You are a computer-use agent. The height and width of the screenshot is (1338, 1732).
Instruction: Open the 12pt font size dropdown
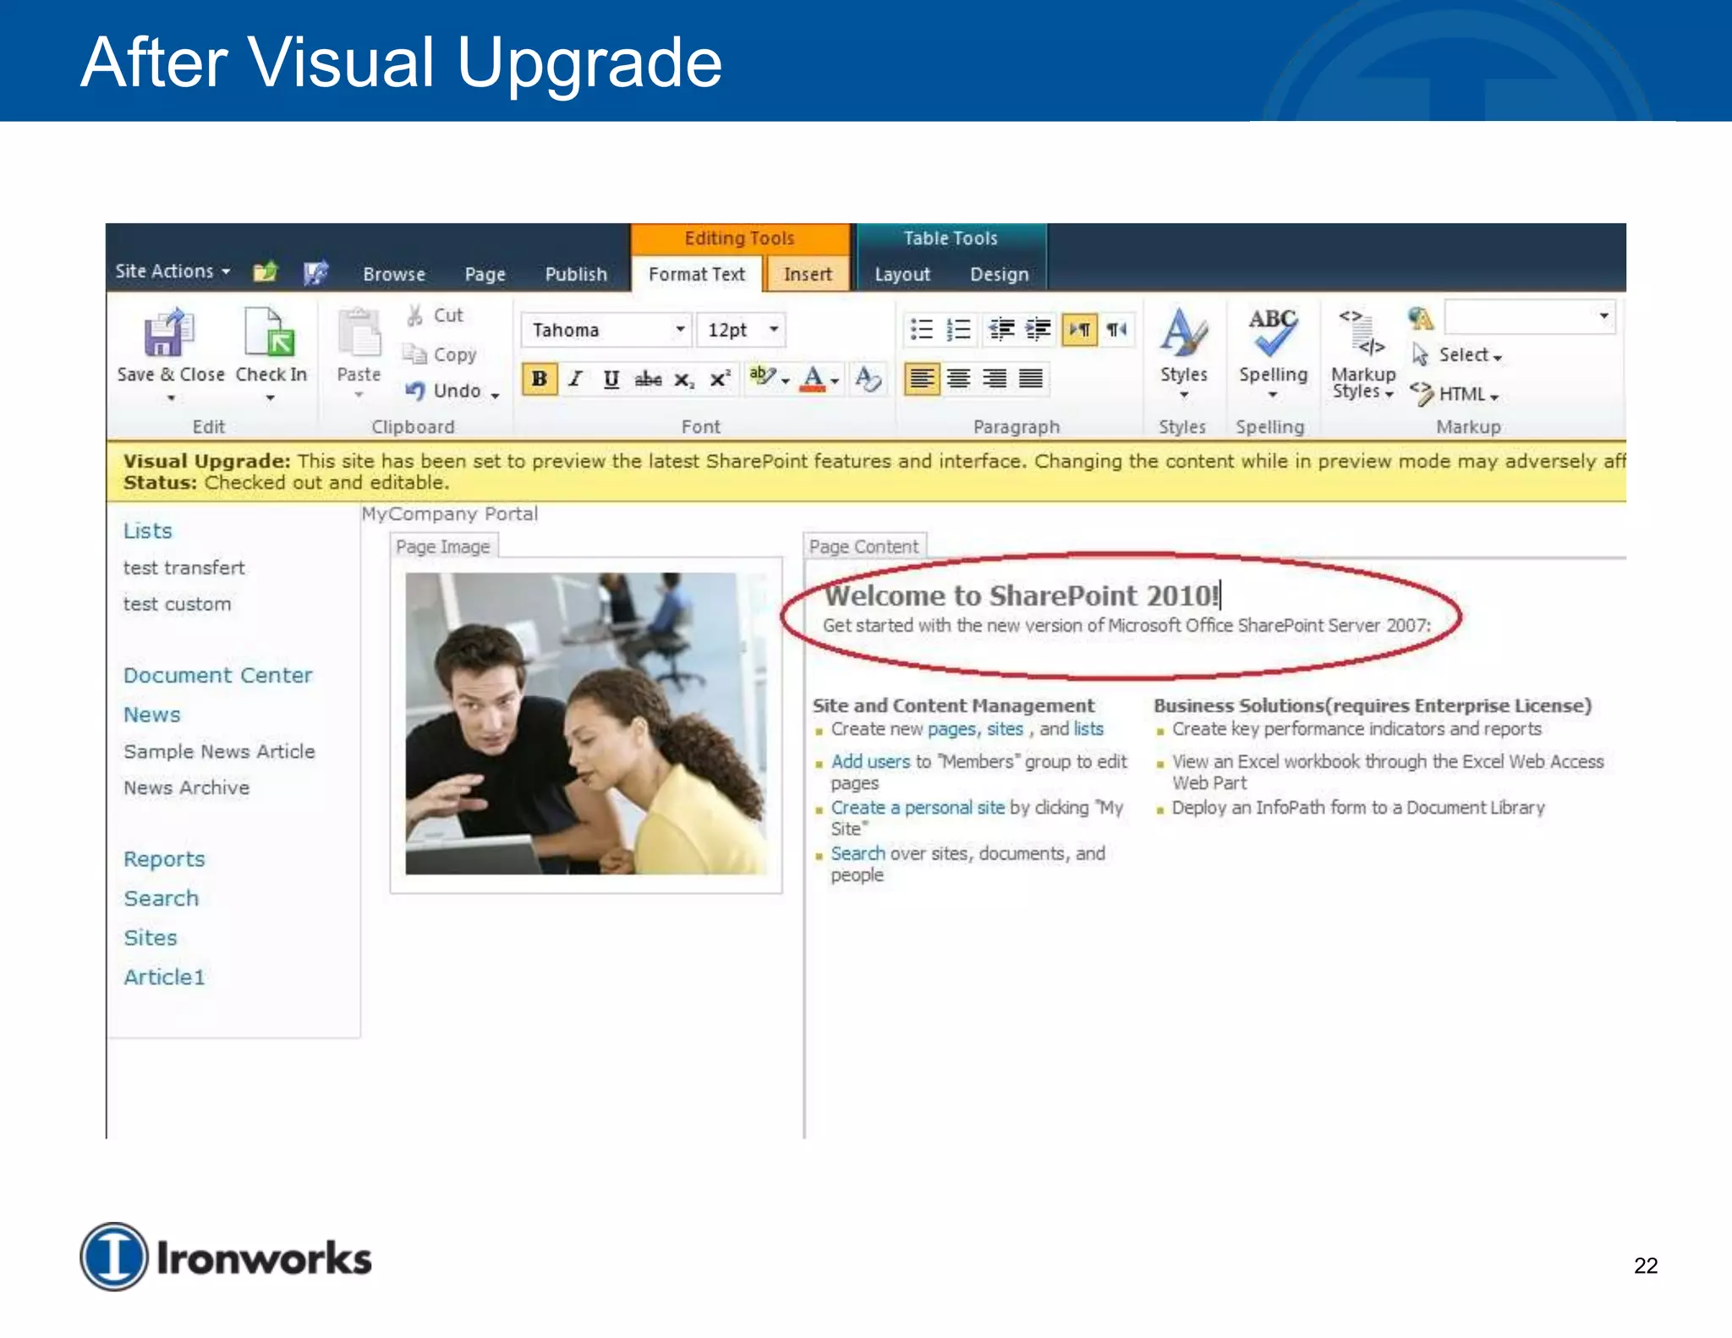[773, 330]
